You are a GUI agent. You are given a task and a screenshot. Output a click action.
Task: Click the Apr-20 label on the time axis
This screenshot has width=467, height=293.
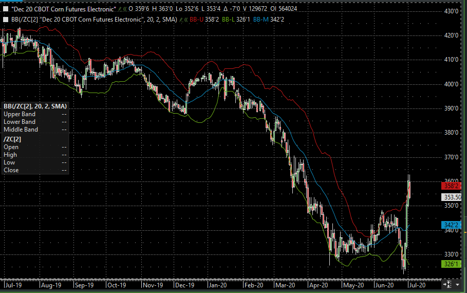coord(319,285)
